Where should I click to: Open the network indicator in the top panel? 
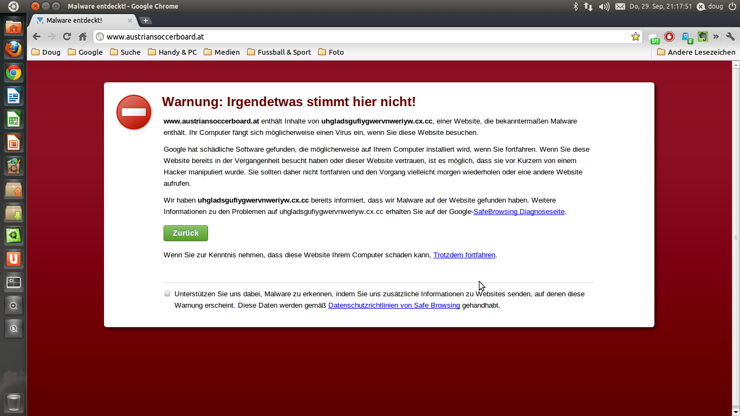click(x=588, y=6)
